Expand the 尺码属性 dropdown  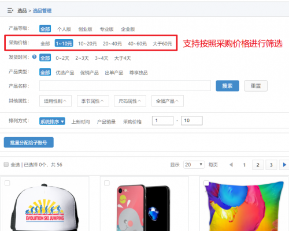pyautogui.click(x=130, y=101)
